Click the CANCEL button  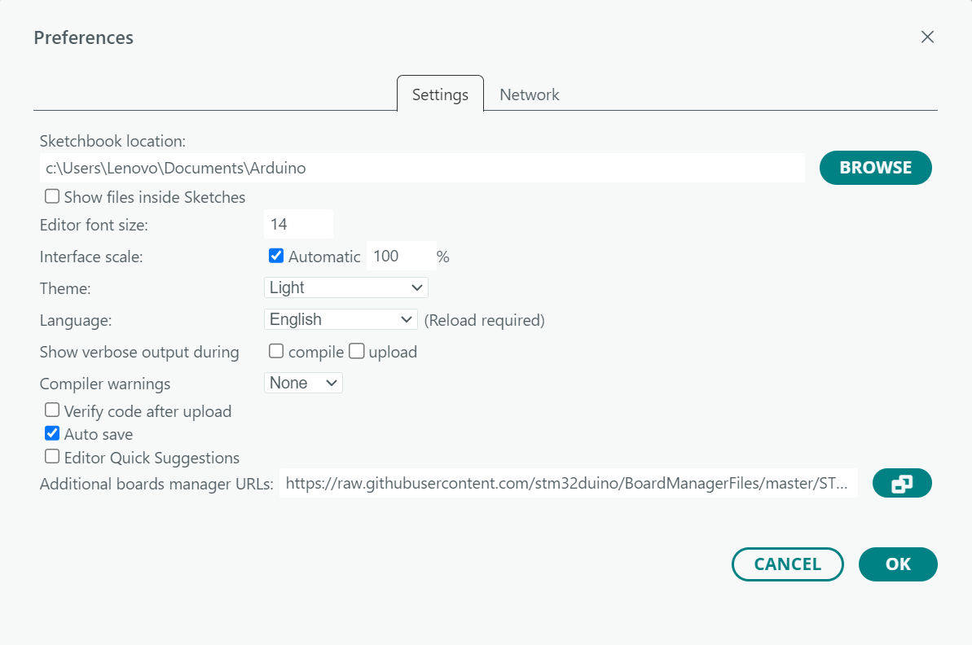787,564
